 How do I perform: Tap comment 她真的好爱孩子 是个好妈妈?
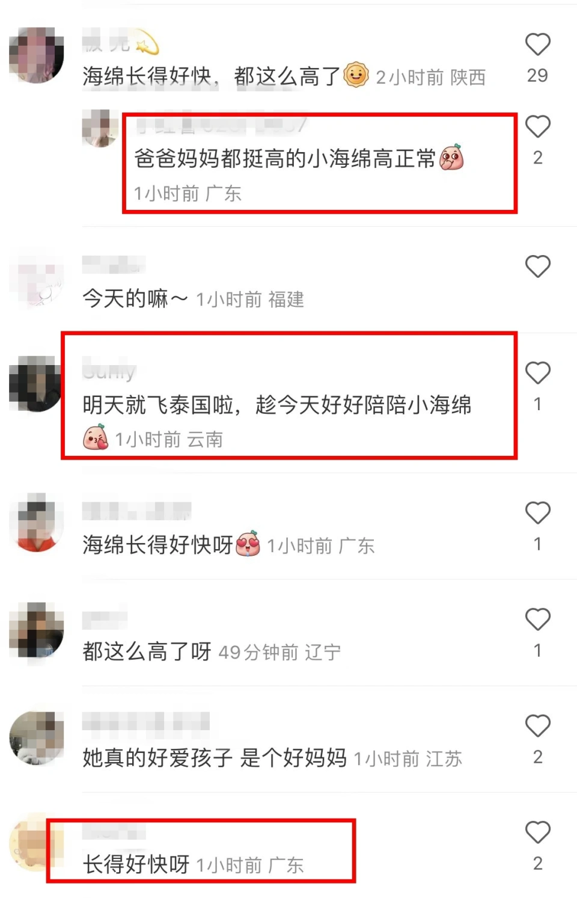coord(215,758)
